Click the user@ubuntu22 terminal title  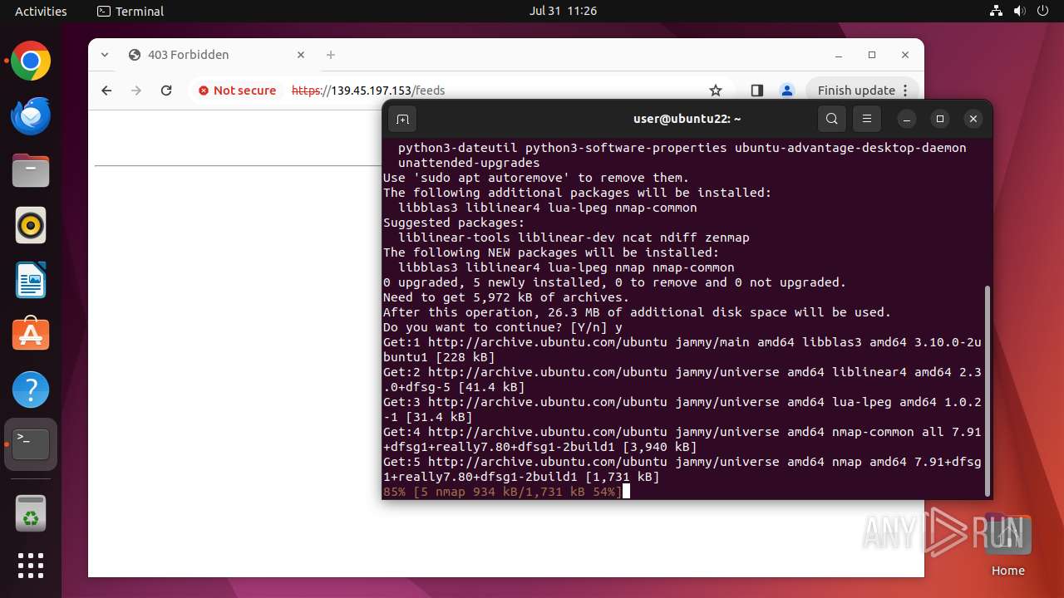(x=687, y=119)
